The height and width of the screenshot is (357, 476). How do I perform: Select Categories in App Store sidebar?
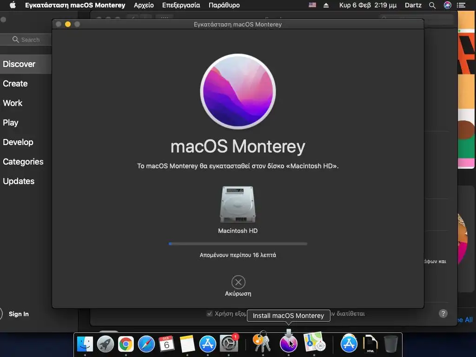(x=23, y=161)
